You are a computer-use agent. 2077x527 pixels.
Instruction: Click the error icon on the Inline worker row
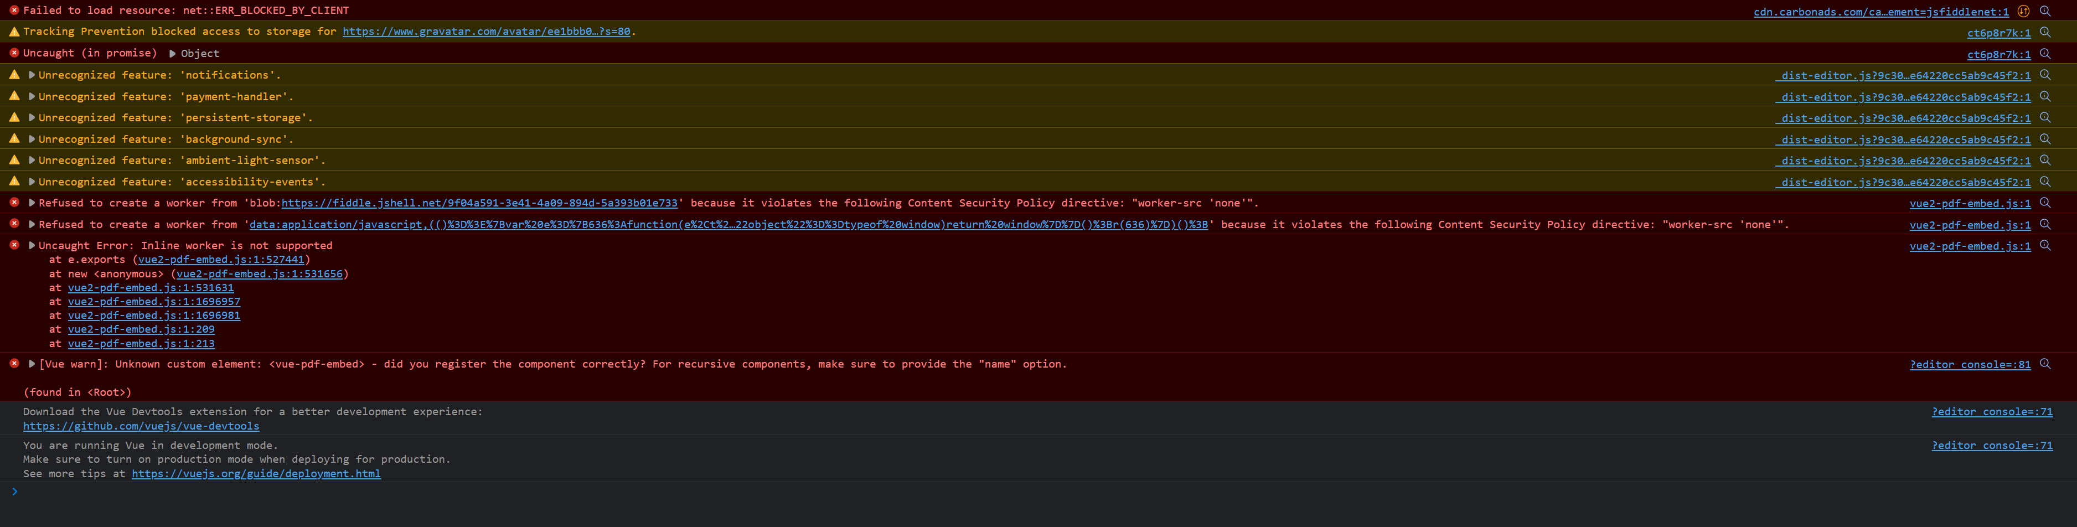14,245
